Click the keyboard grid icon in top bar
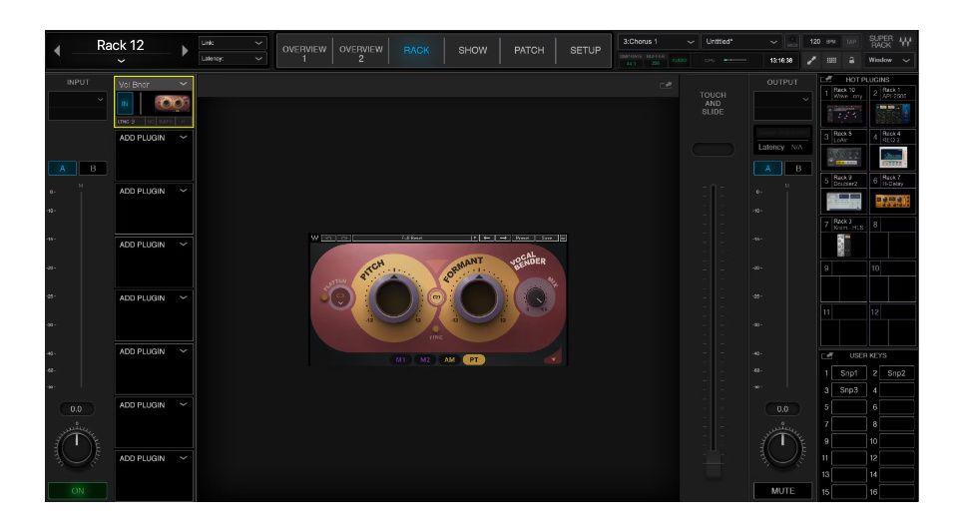 click(831, 60)
